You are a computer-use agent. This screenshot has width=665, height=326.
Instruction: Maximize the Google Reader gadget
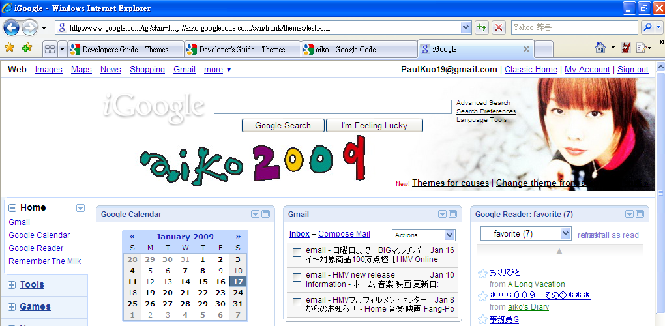(640, 214)
